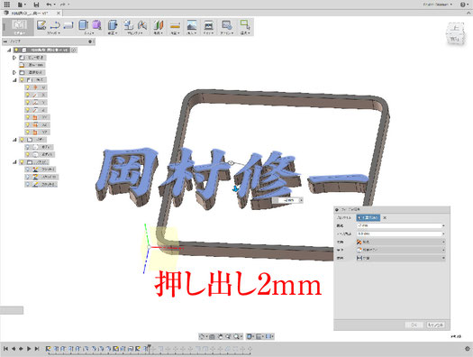Screen dimensions: 473x357
Task: Toggle lightbulb visibility of the XY plane
Action: [x=27, y=117]
